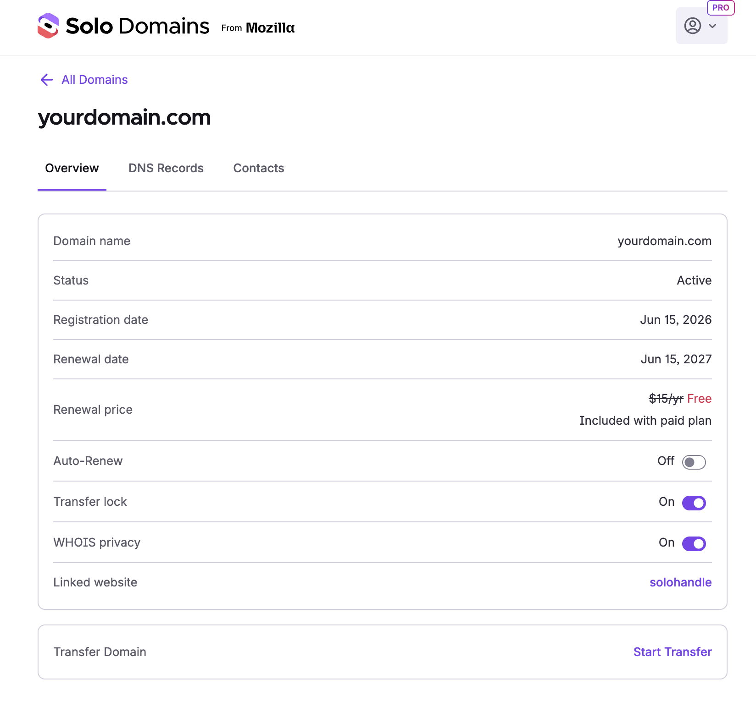
Task: Click the renewal date Jun 15, 2027
Action: tap(676, 359)
